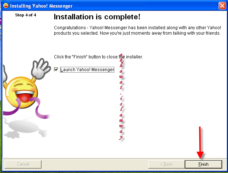Image resolution: width=228 pixels, height=173 pixels.
Task: Click the Yahoo smiley icon in title bar
Action: click(6, 6)
